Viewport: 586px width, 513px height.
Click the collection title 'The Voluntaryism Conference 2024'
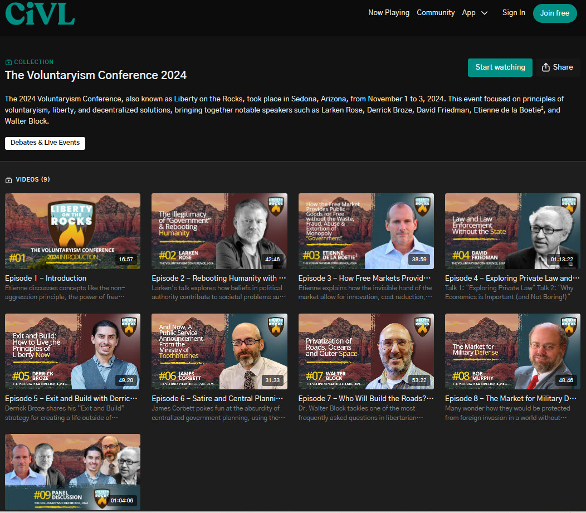coord(96,75)
